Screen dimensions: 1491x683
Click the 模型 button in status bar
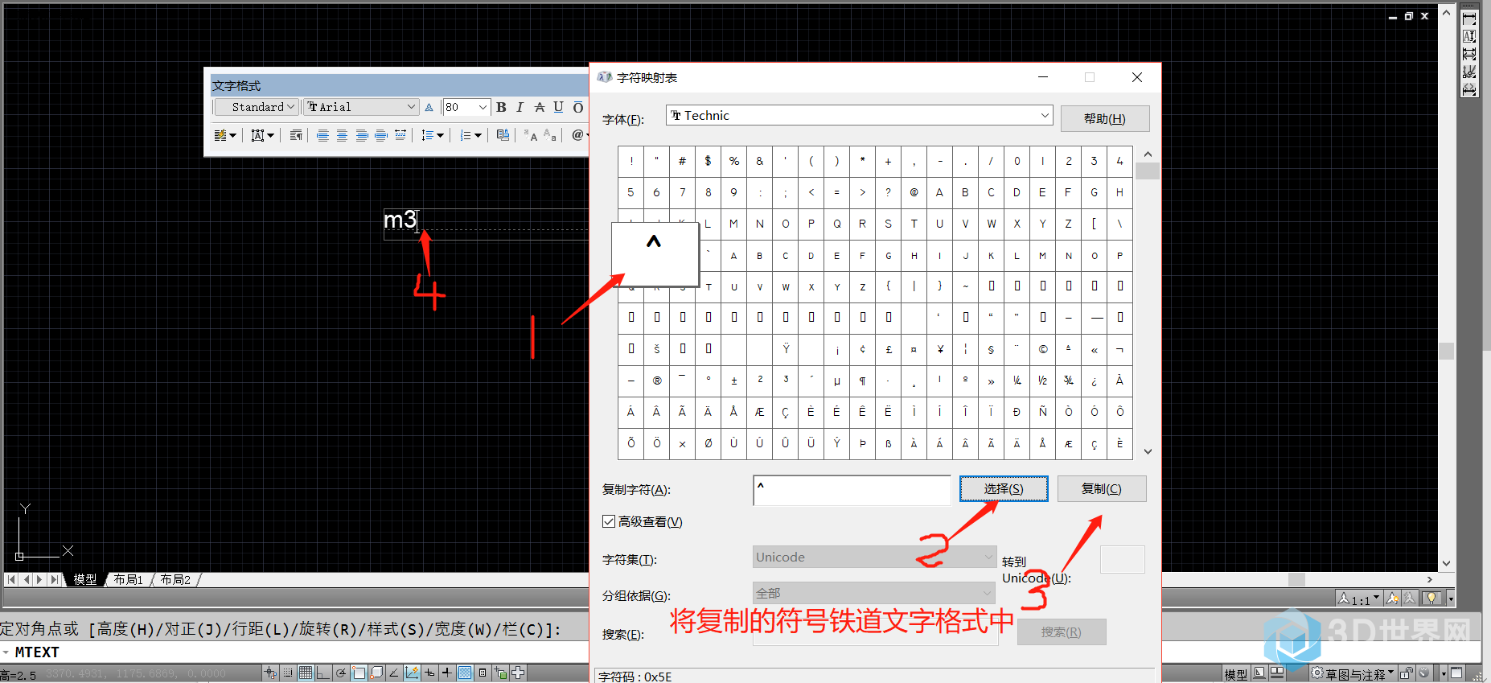point(1236,674)
